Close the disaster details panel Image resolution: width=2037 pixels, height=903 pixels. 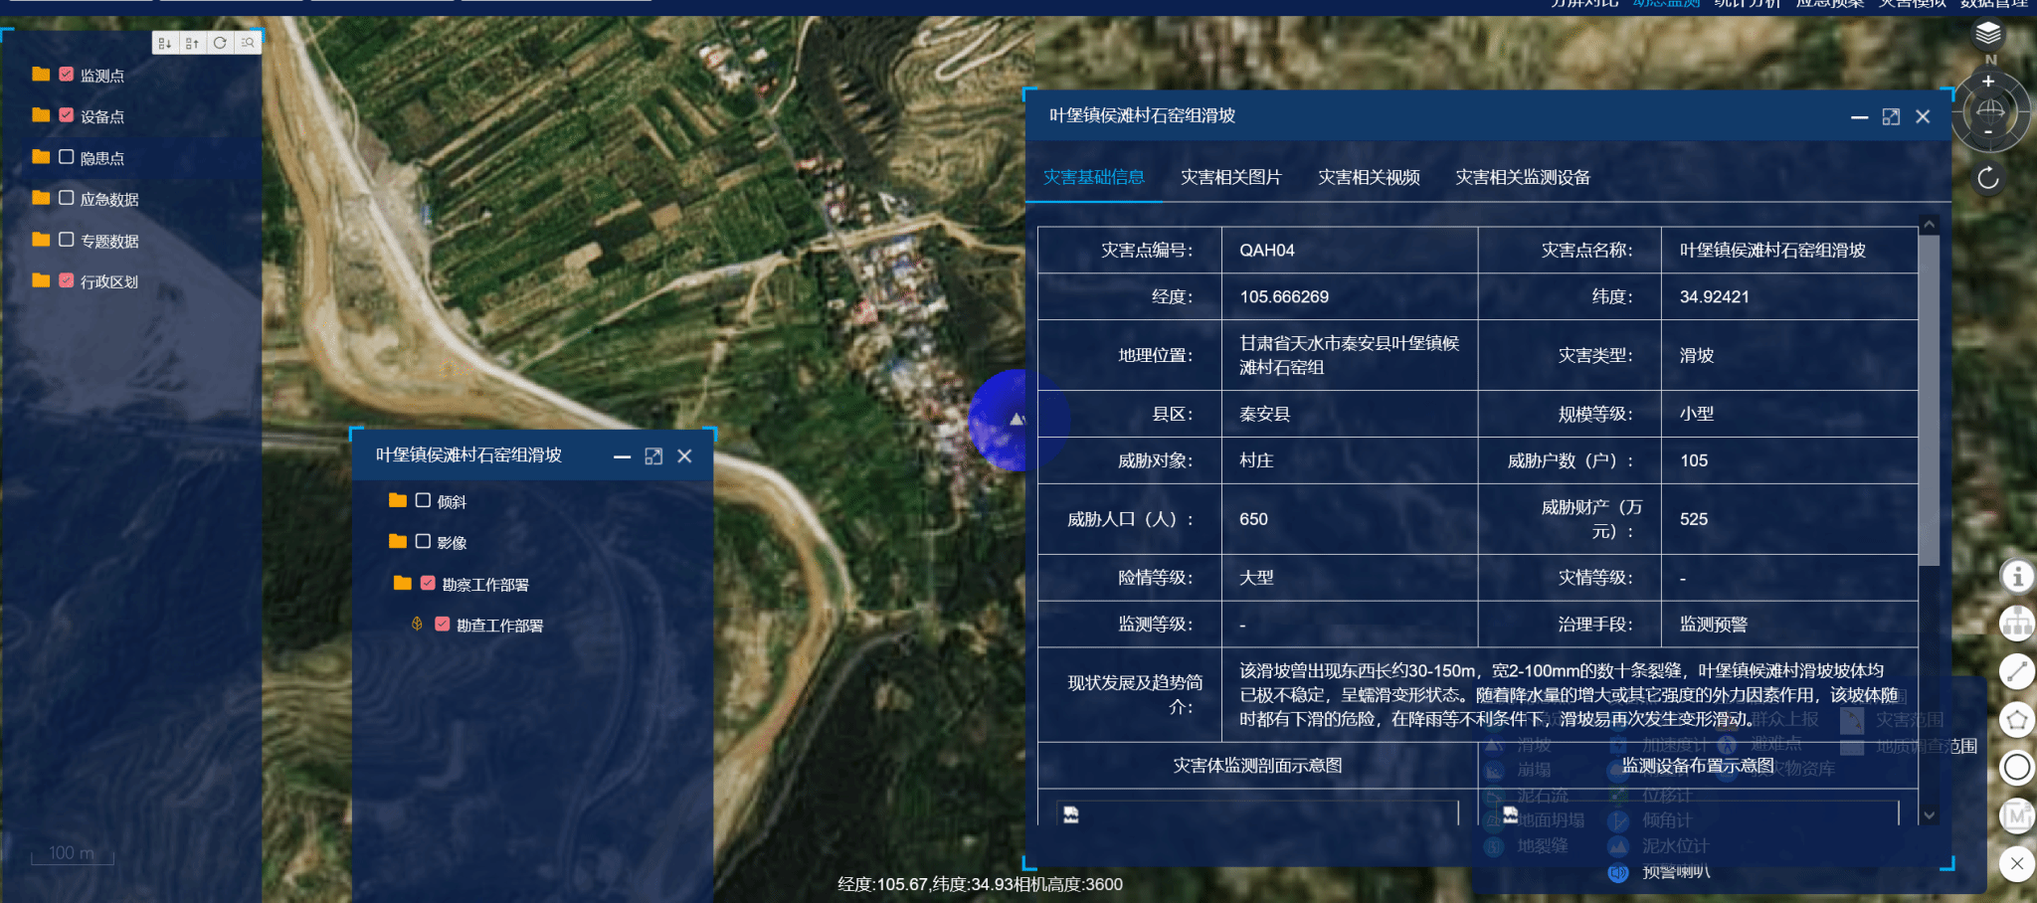point(1923,117)
